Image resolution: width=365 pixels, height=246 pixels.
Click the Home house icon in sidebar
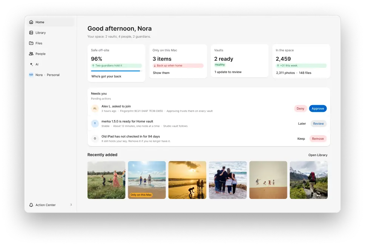(31, 22)
